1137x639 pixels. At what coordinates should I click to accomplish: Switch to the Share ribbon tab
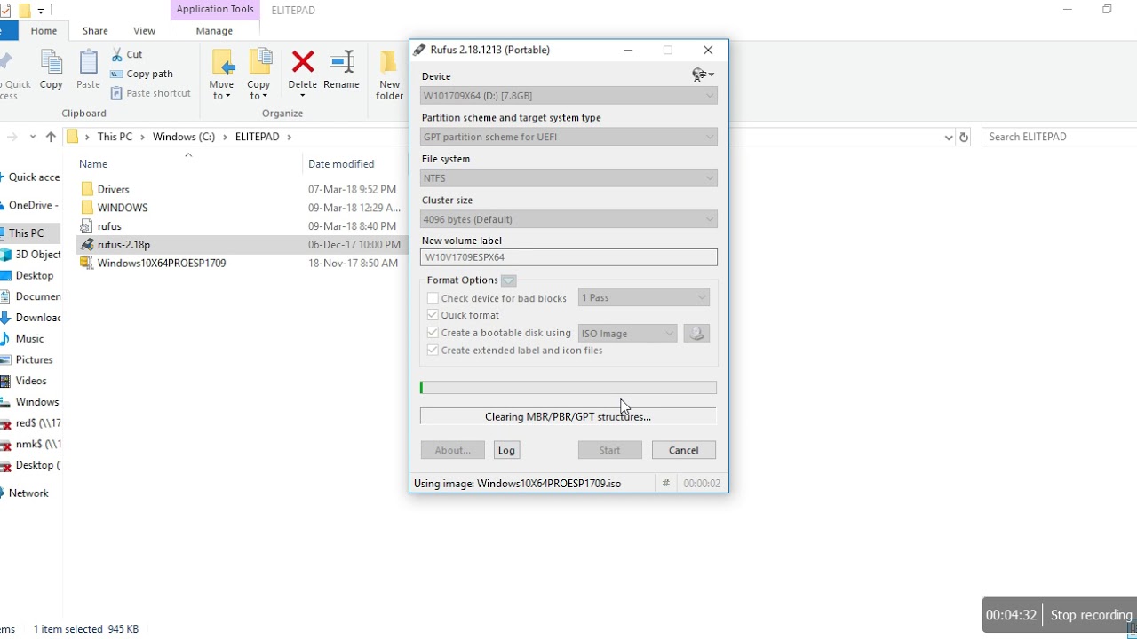[95, 30]
